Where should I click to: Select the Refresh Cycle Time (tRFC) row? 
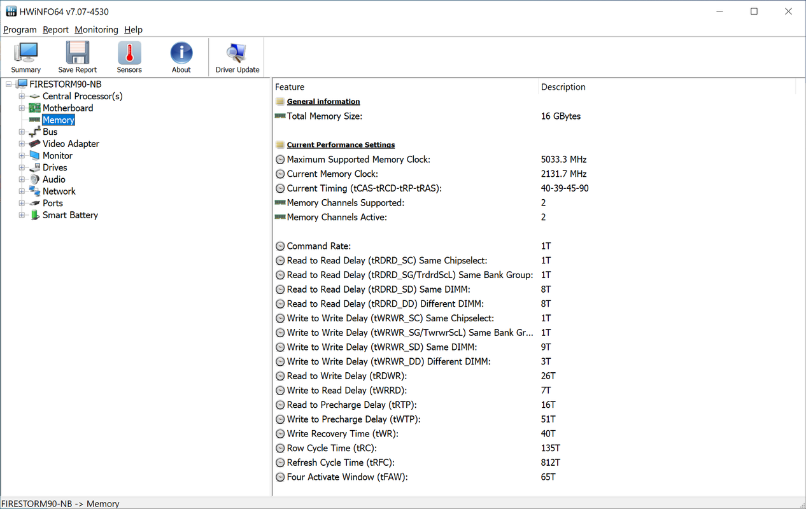(x=535, y=463)
